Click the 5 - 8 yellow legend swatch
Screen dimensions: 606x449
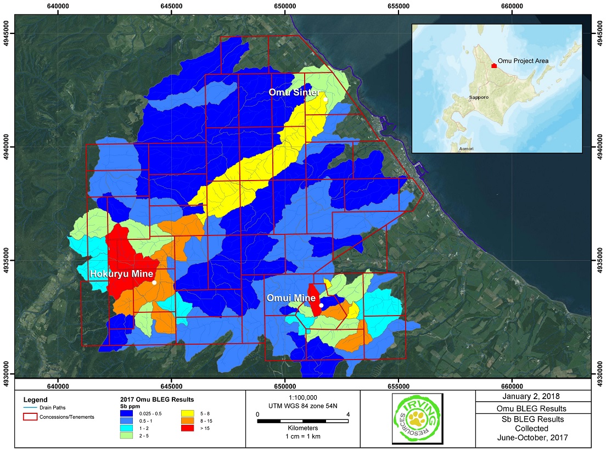187,413
